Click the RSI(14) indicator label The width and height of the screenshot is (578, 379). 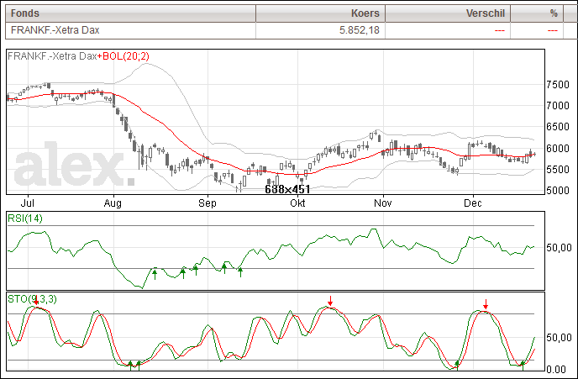point(25,218)
